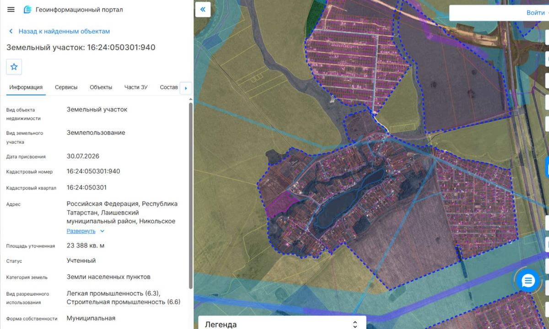
Task: Open the chat support bubble
Action: tap(527, 280)
